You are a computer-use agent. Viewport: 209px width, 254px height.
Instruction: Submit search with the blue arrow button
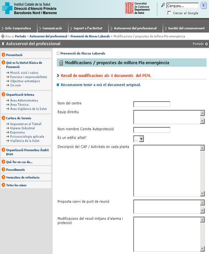click(x=203, y=5)
